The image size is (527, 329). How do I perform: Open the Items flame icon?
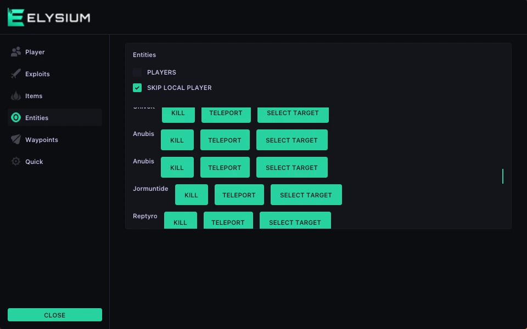click(16, 95)
